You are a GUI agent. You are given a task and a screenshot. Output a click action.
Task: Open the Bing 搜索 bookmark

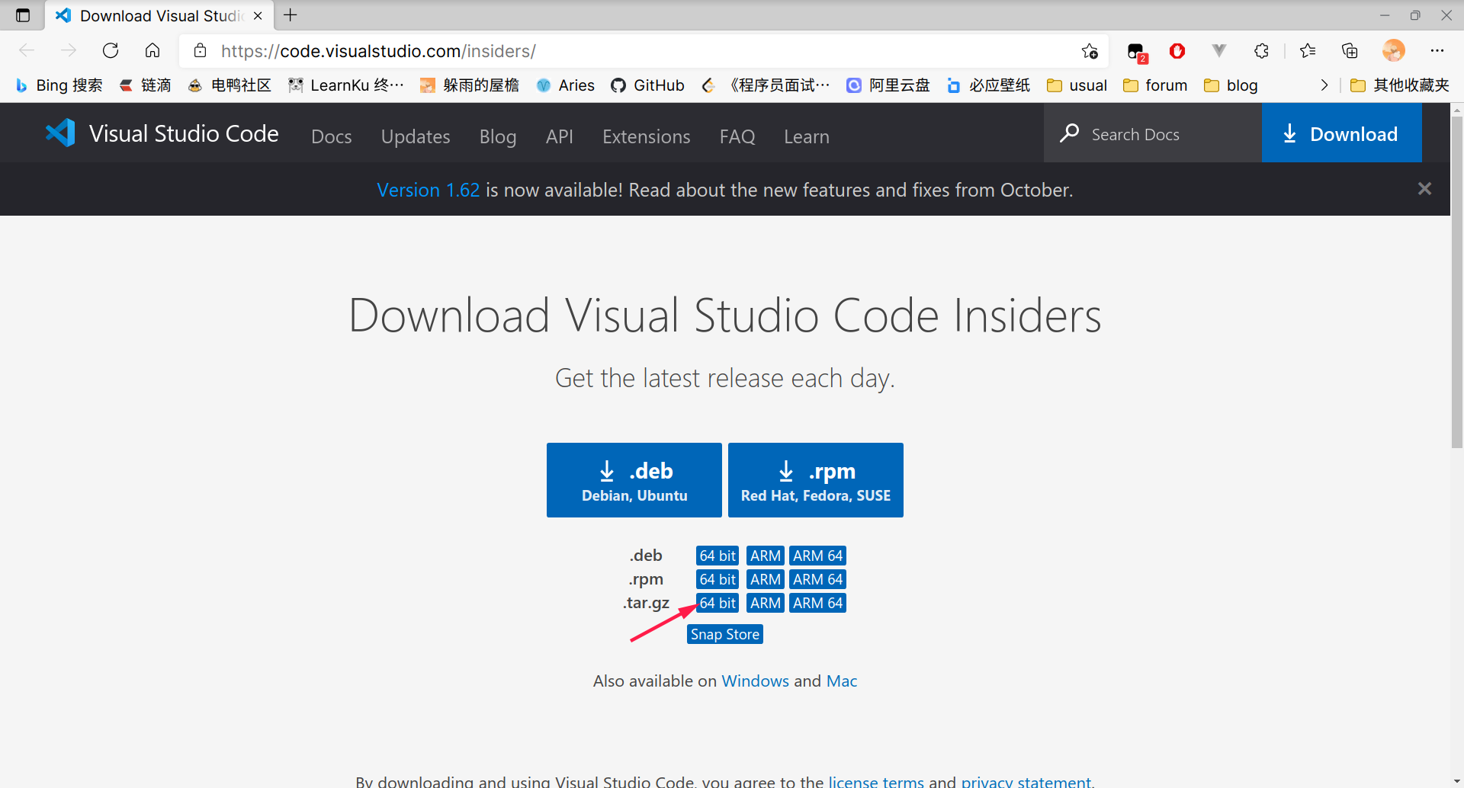tap(59, 85)
